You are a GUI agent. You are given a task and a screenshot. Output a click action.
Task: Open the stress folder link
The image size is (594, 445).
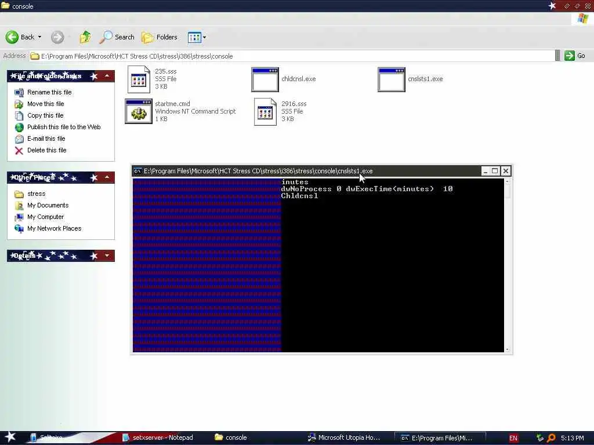click(36, 194)
